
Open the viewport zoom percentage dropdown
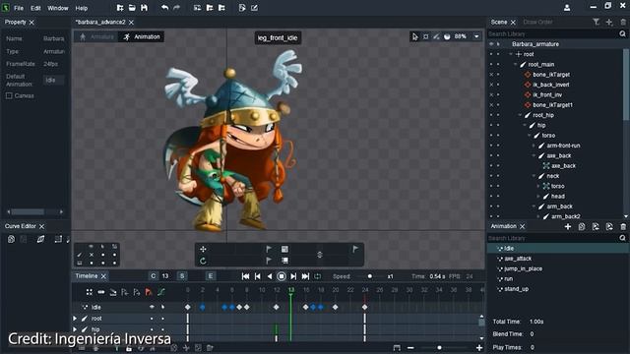coord(476,36)
